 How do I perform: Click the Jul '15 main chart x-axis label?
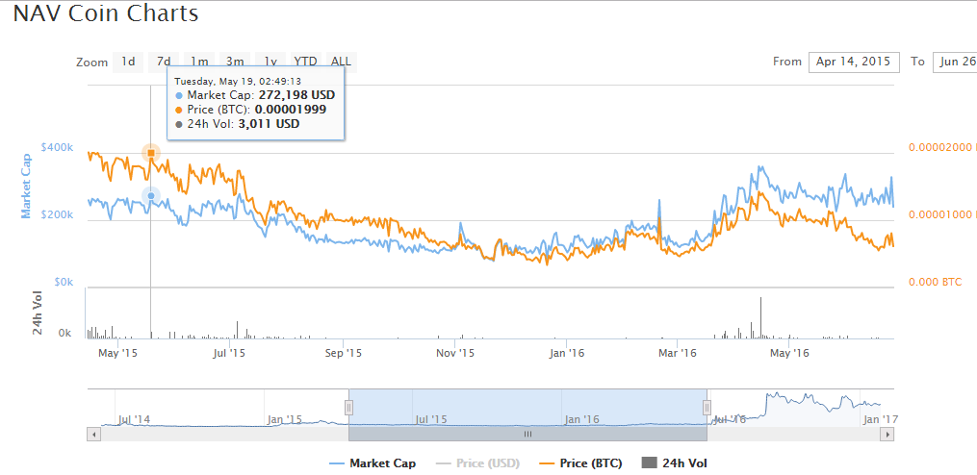tap(229, 354)
